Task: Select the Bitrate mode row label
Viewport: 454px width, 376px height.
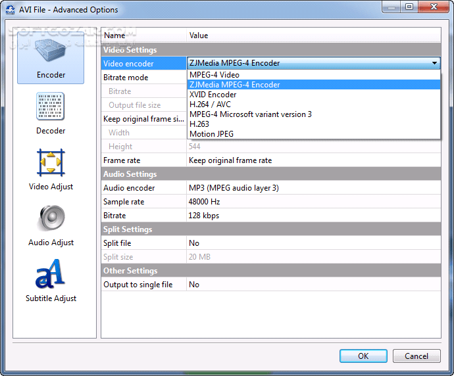Action: coord(143,78)
